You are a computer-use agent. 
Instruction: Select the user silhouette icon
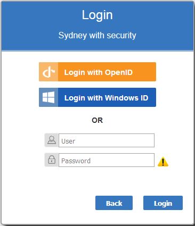click(52, 140)
